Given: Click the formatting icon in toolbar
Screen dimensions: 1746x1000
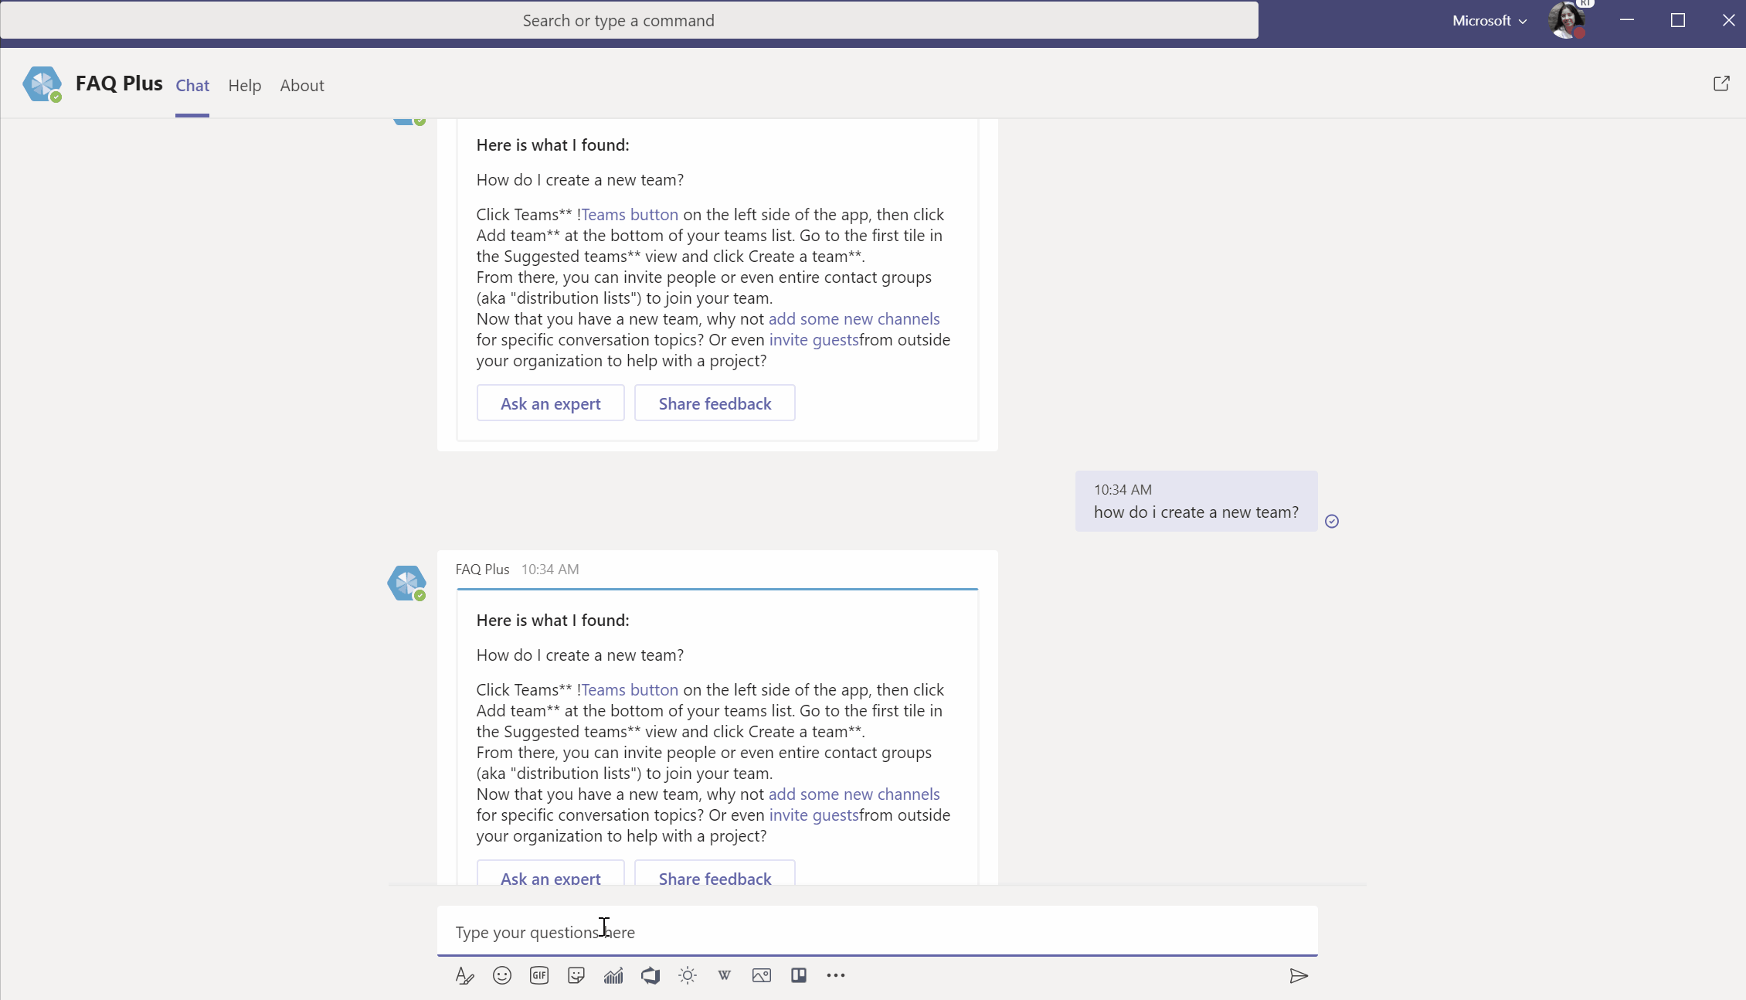Looking at the screenshot, I should click(464, 974).
